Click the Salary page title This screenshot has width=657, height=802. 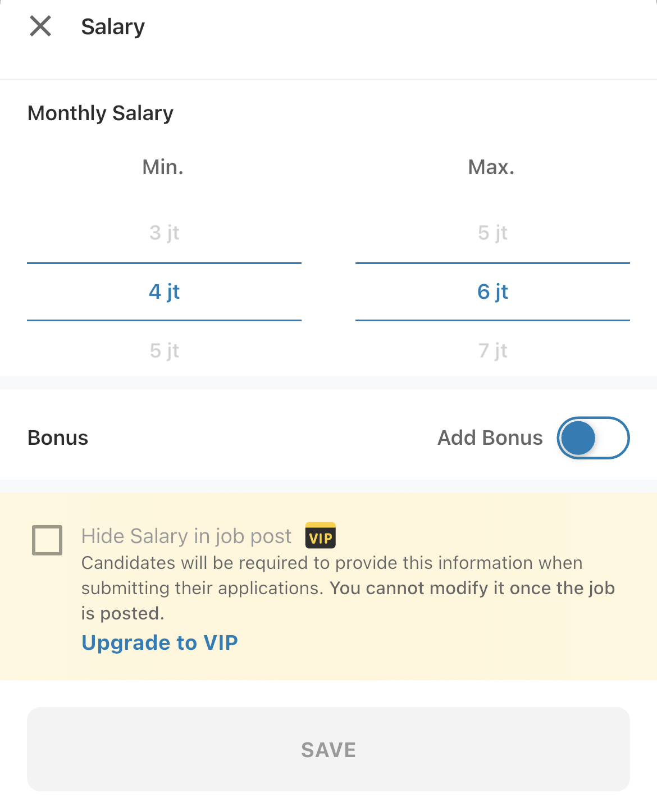point(113,27)
